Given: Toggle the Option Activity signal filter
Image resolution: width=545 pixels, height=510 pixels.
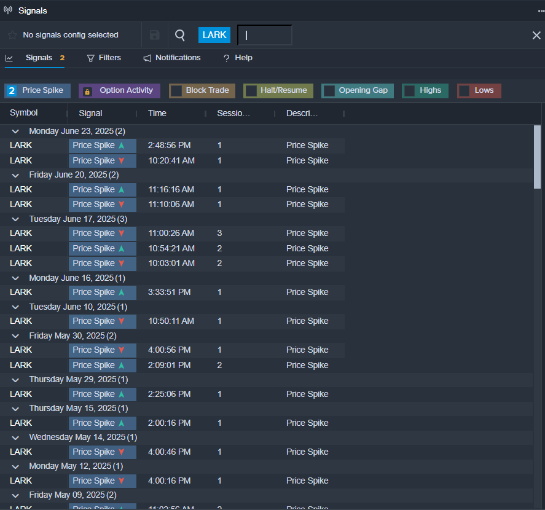Looking at the screenshot, I should 119,91.
